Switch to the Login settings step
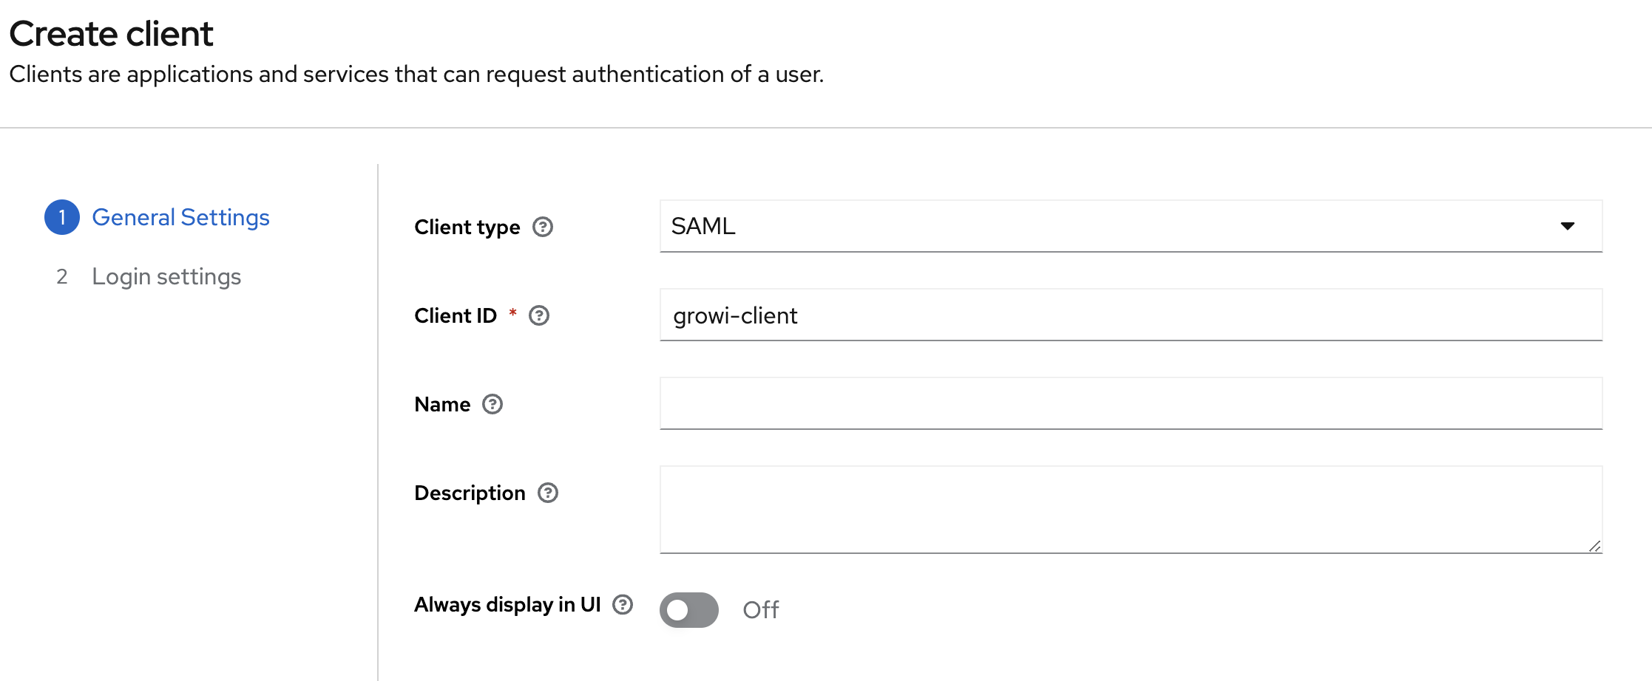Image resolution: width=1652 pixels, height=681 pixels. click(x=166, y=276)
